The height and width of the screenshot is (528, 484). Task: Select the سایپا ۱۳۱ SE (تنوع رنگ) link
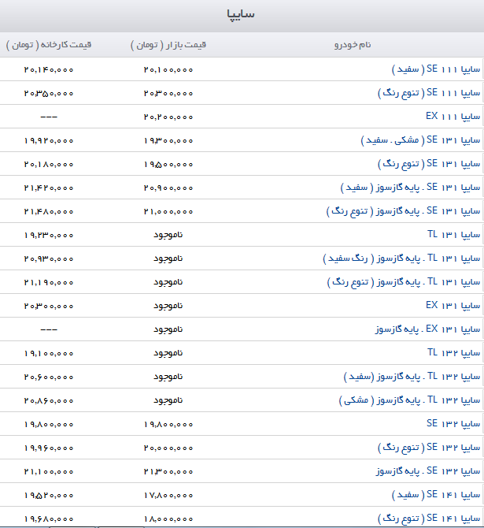pyautogui.click(x=429, y=164)
